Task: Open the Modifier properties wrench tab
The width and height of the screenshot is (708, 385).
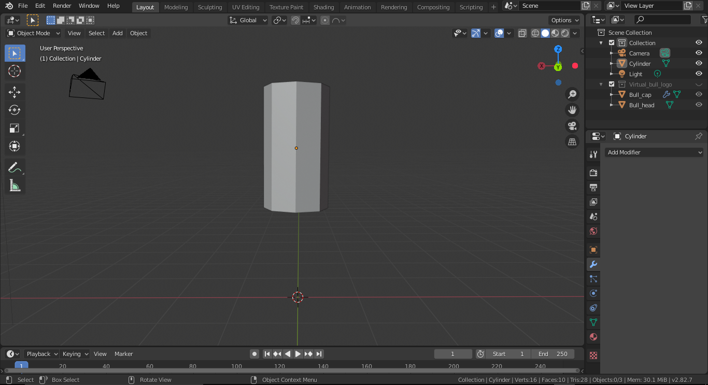Action: click(x=593, y=264)
